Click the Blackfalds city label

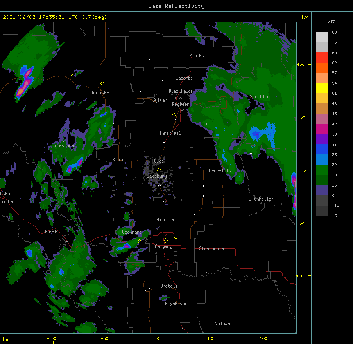coord(181,91)
